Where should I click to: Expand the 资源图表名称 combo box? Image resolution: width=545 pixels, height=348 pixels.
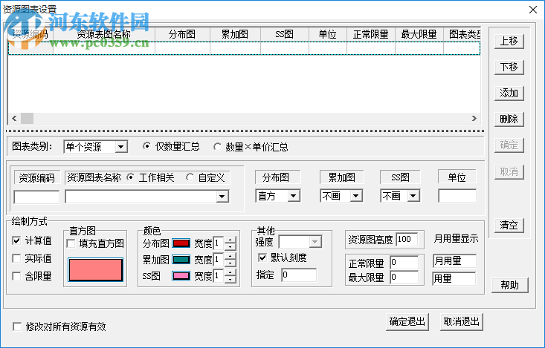coord(222,197)
